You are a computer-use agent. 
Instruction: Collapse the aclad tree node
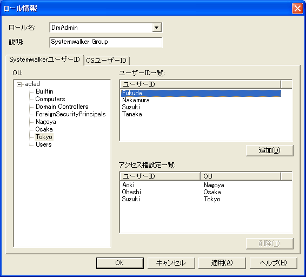point(19,84)
